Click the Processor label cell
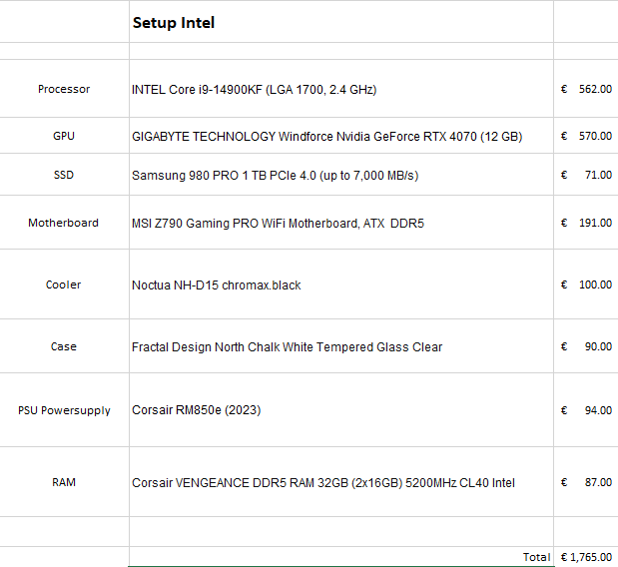The image size is (618, 567). tap(64, 89)
